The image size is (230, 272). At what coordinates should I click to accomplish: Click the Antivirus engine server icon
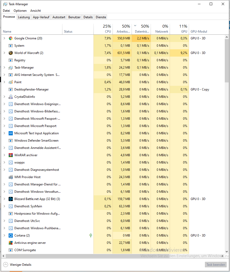[11, 243]
